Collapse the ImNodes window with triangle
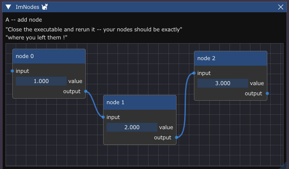The image size is (289, 169). (8, 7)
